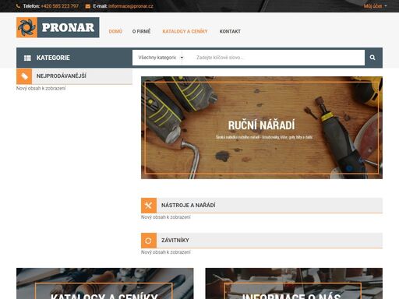
Task: Click the envelope e-mail icon
Action: point(88,6)
